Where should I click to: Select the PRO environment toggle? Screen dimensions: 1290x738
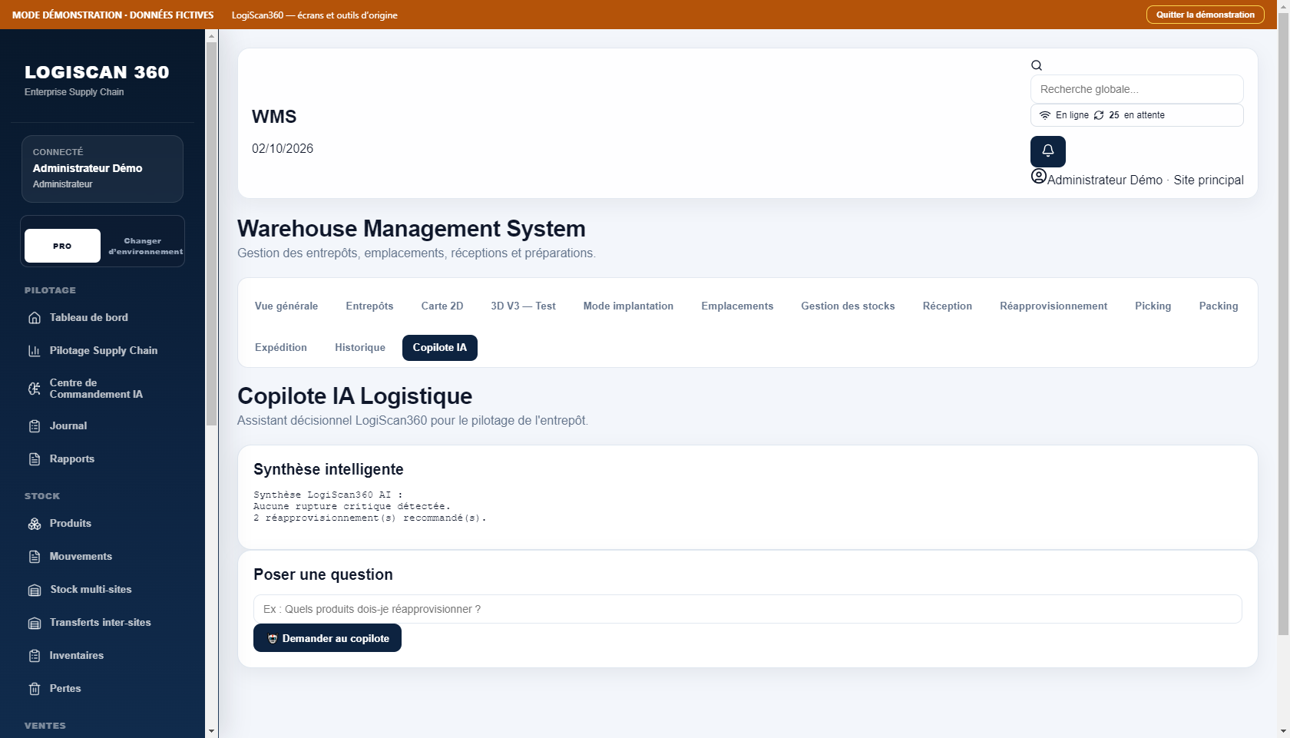coord(62,246)
